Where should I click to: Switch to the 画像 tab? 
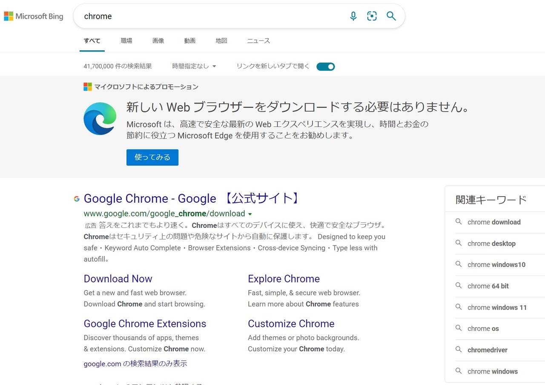click(158, 41)
